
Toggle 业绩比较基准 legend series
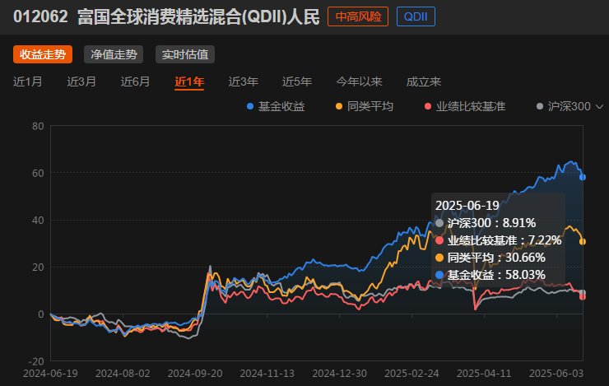(x=465, y=106)
